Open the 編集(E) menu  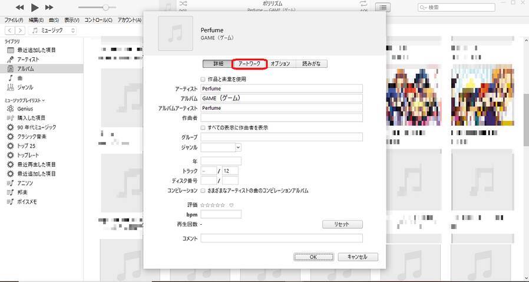36,20
